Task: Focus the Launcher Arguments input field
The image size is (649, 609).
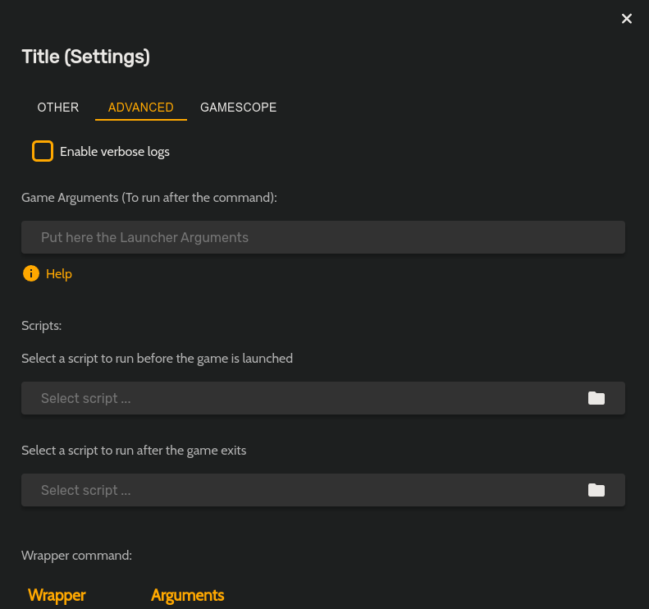Action: click(323, 237)
